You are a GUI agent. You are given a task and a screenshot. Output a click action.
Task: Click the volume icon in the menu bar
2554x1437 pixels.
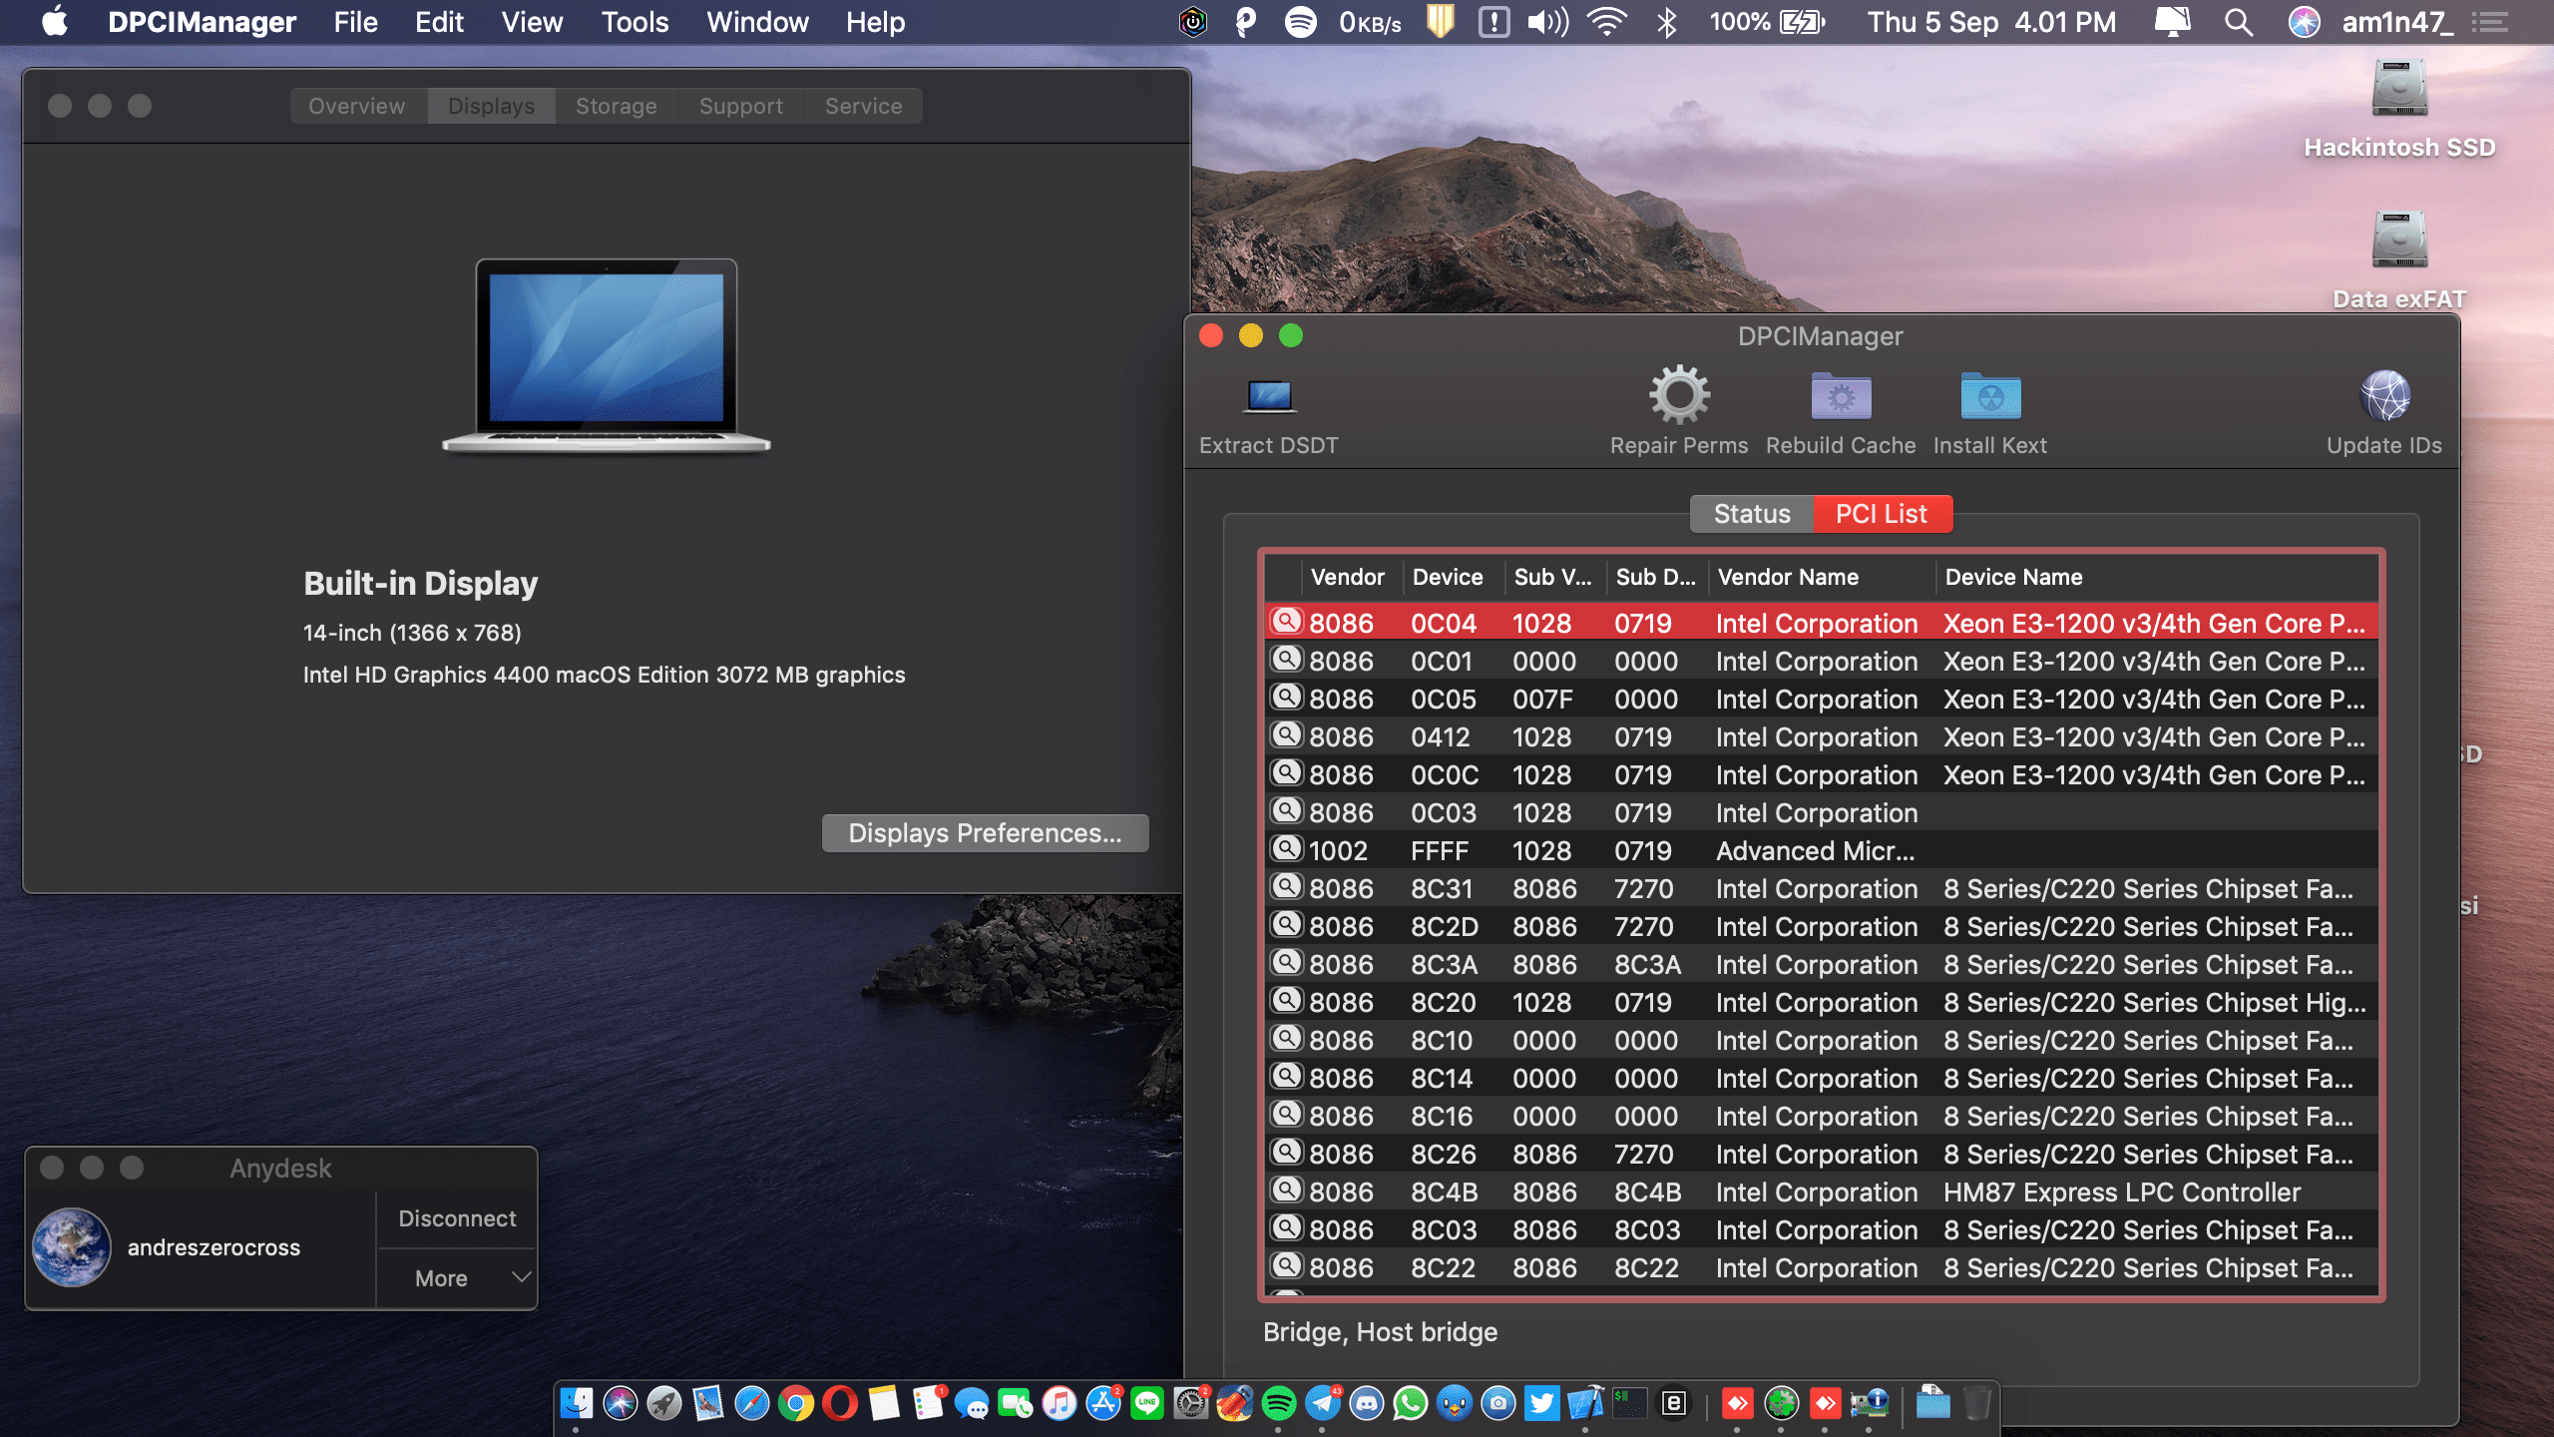coord(1547,22)
